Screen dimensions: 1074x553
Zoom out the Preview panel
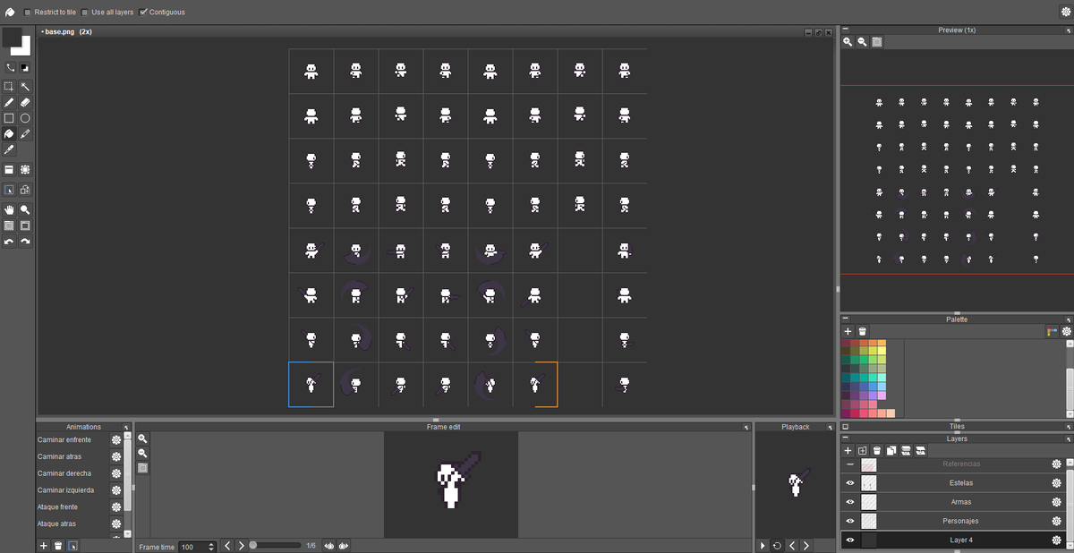click(862, 42)
